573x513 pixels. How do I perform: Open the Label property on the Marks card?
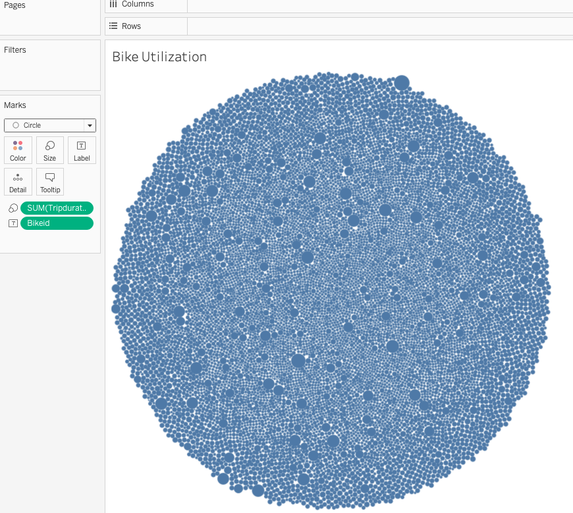click(82, 149)
